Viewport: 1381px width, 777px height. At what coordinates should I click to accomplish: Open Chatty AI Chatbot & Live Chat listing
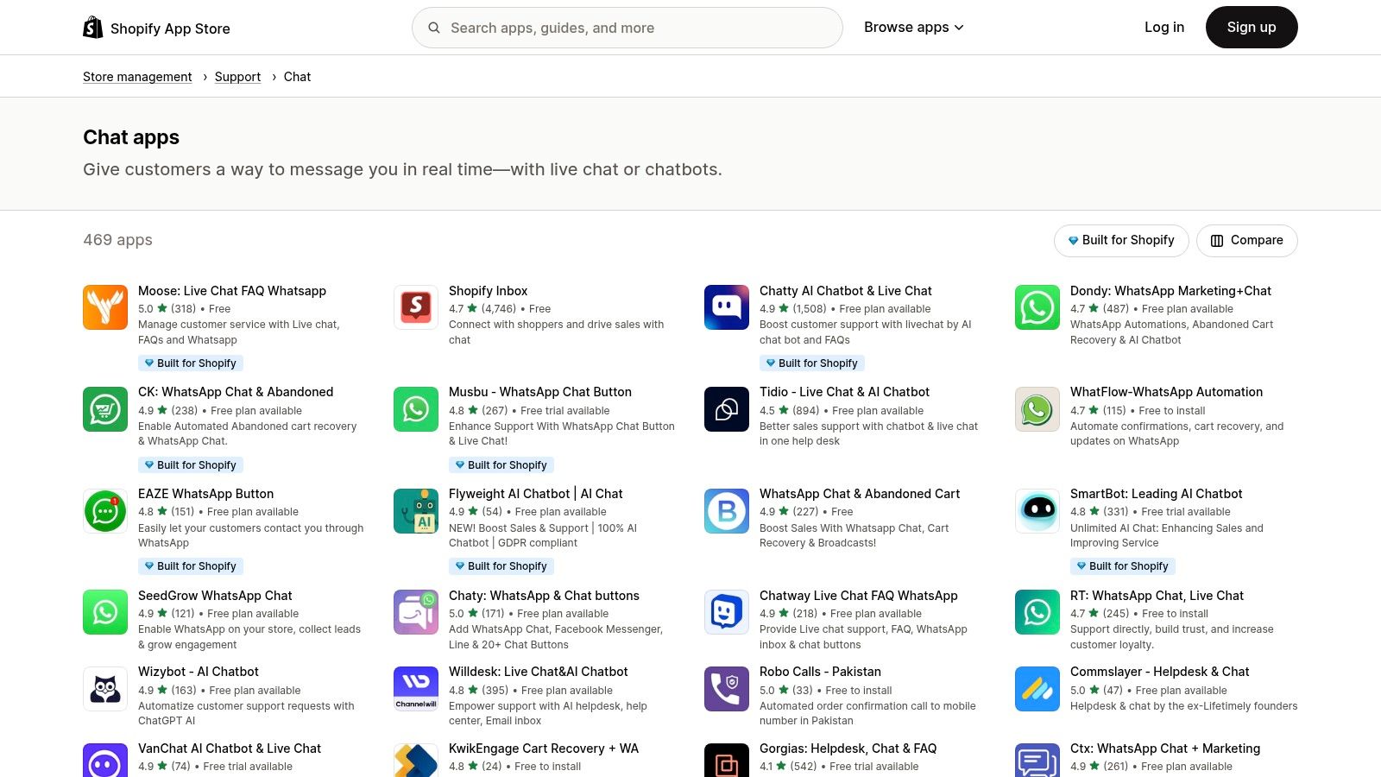coord(845,290)
